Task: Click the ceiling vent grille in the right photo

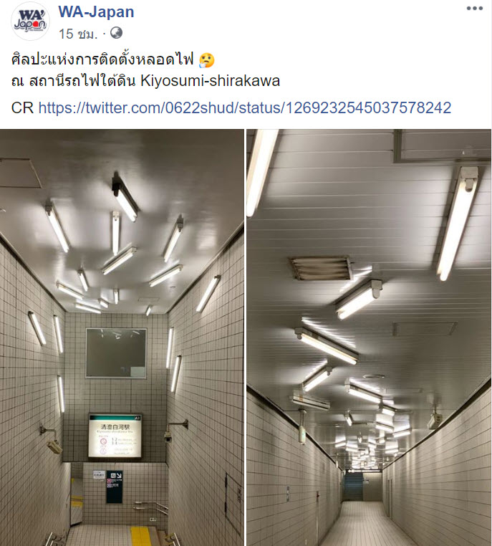Action: tap(320, 268)
